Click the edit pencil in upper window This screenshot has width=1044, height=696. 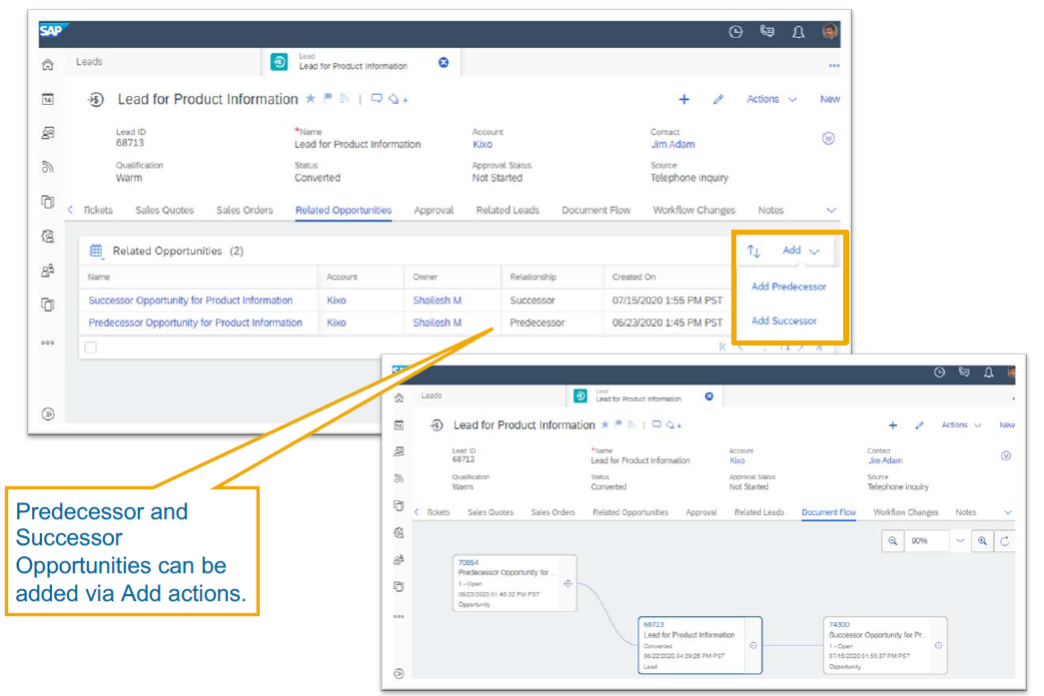pyautogui.click(x=717, y=100)
